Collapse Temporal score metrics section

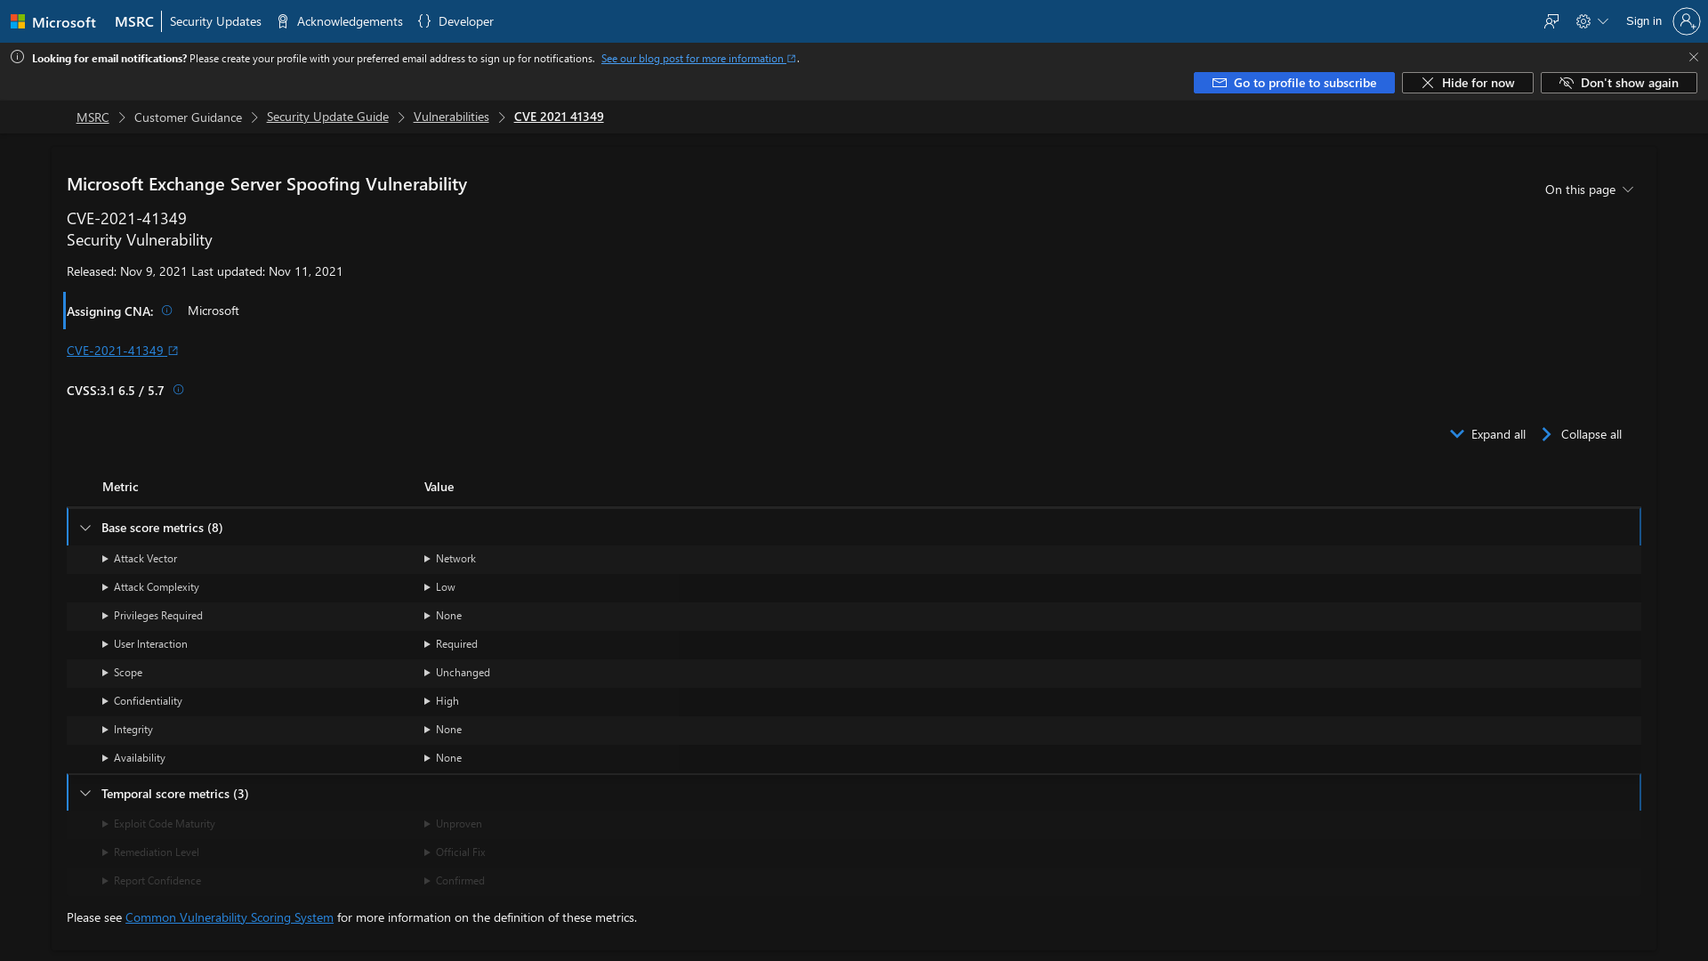tap(85, 794)
